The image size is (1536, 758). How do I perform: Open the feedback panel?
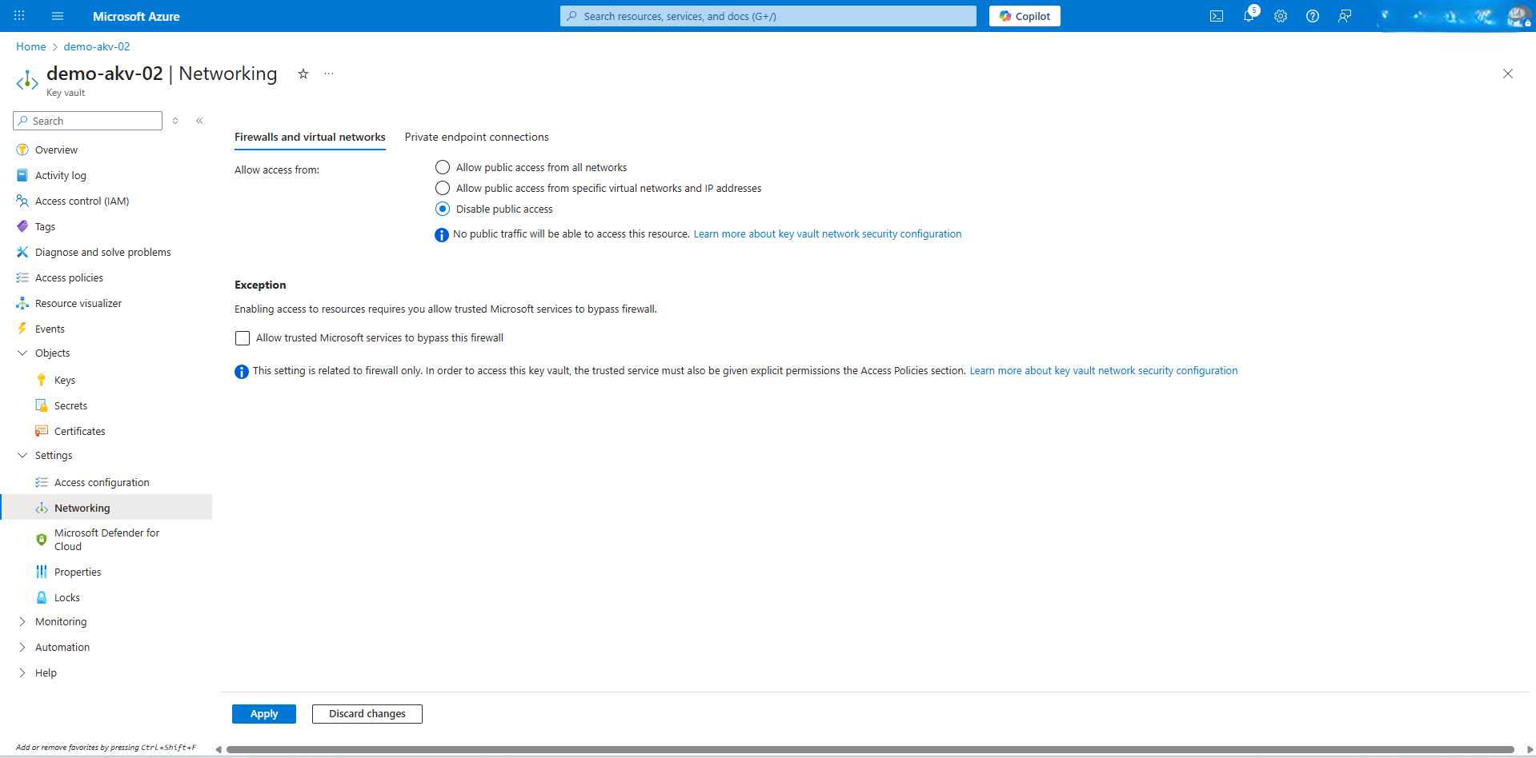coord(1344,15)
